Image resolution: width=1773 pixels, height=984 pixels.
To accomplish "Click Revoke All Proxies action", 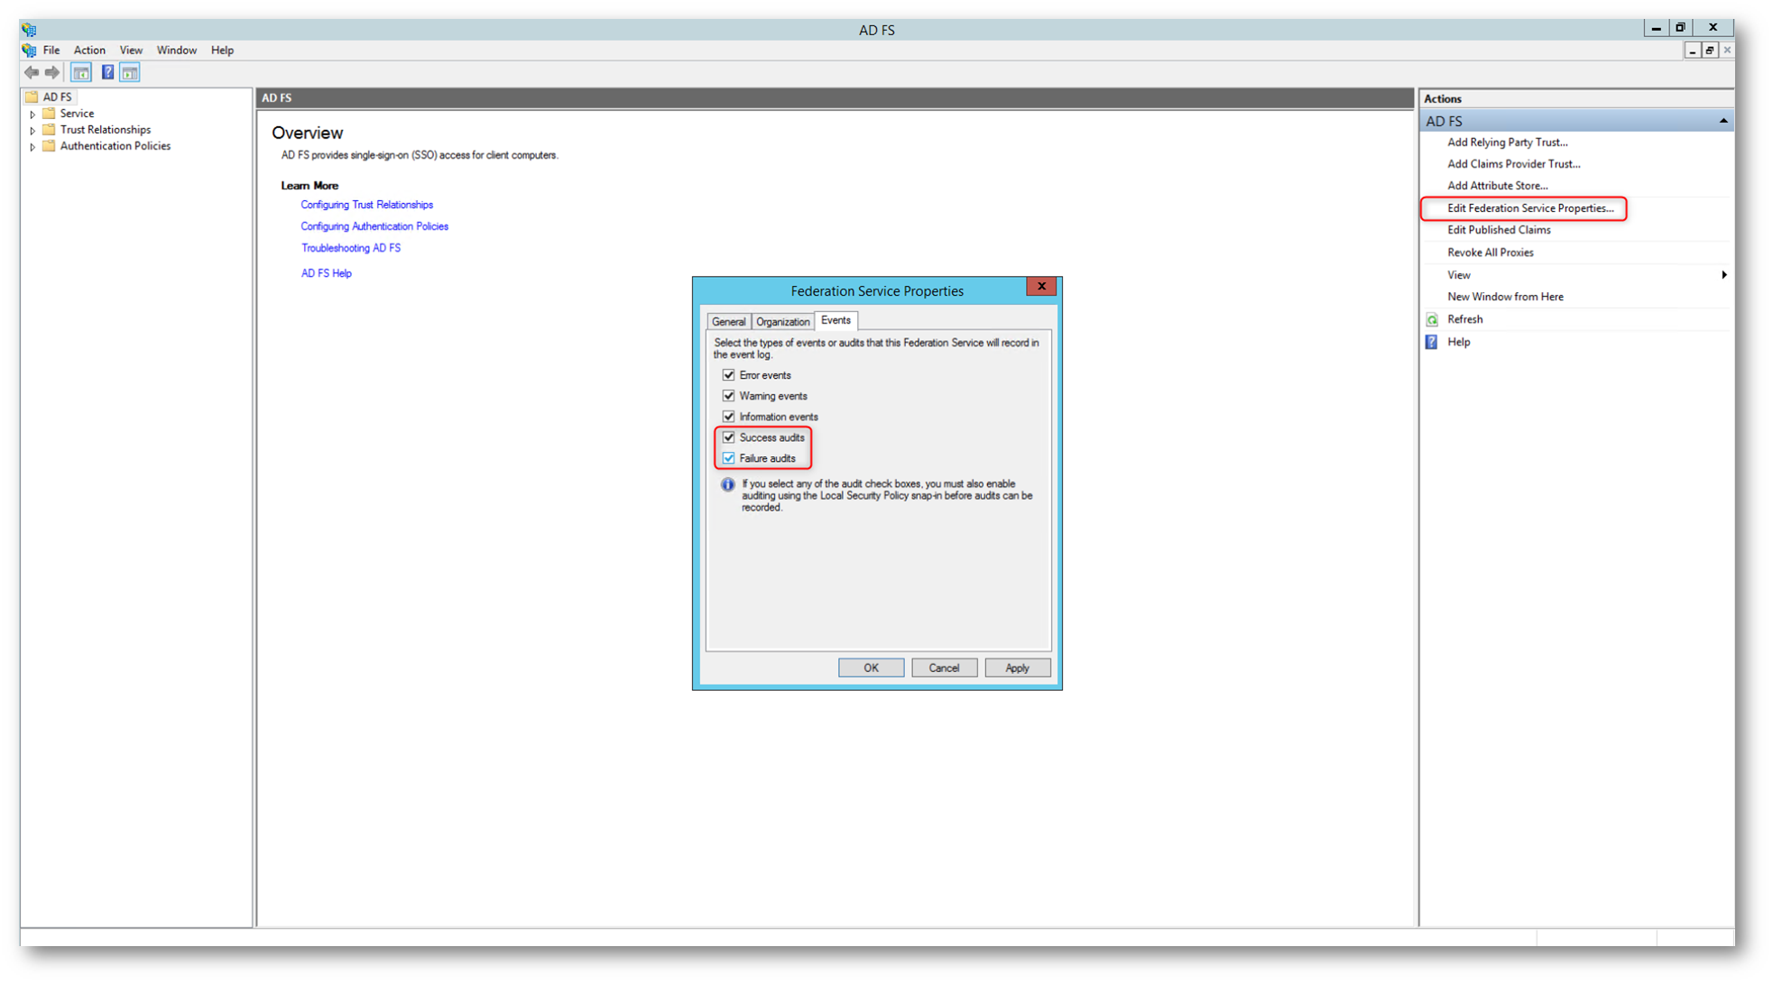I will pyautogui.click(x=1490, y=253).
